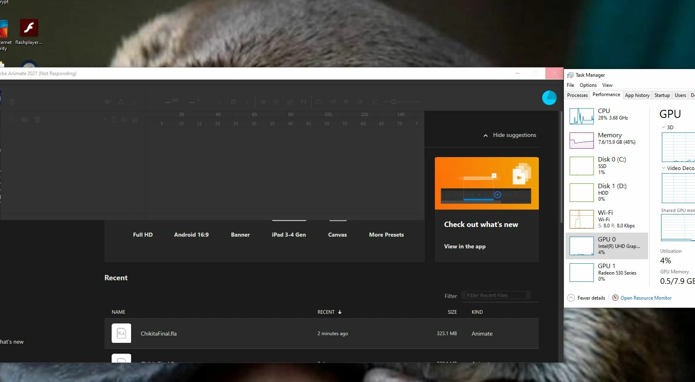Click Fewer details in Task Manager
695x382 pixels.
click(587, 298)
